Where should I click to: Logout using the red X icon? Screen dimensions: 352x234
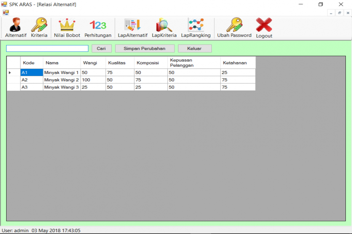tap(263, 27)
